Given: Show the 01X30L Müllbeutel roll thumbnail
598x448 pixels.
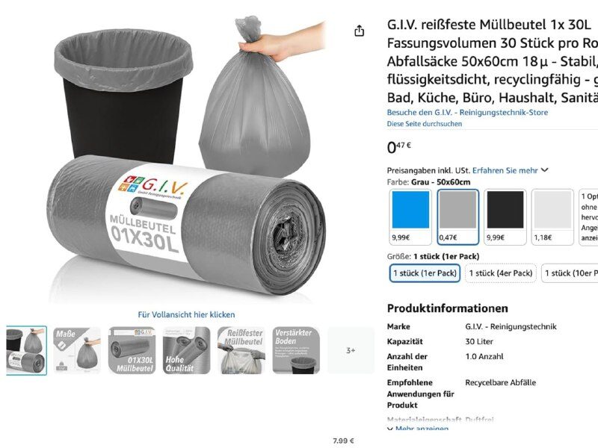Looking at the screenshot, I should pos(132,350).
